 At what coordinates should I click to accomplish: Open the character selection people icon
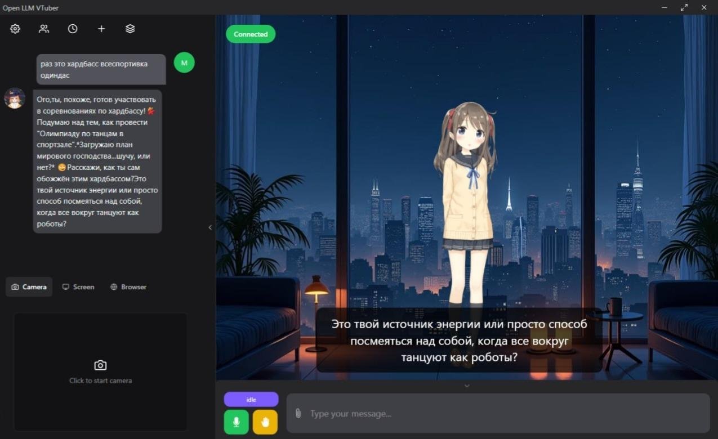(44, 29)
